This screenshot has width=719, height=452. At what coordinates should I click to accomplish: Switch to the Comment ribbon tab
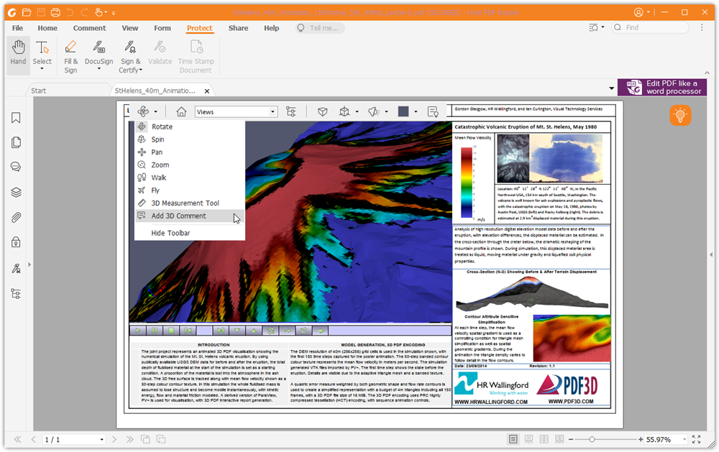(x=89, y=28)
